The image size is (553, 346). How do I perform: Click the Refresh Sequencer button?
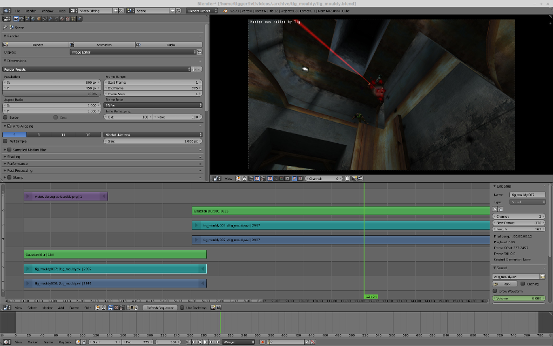[x=160, y=308]
